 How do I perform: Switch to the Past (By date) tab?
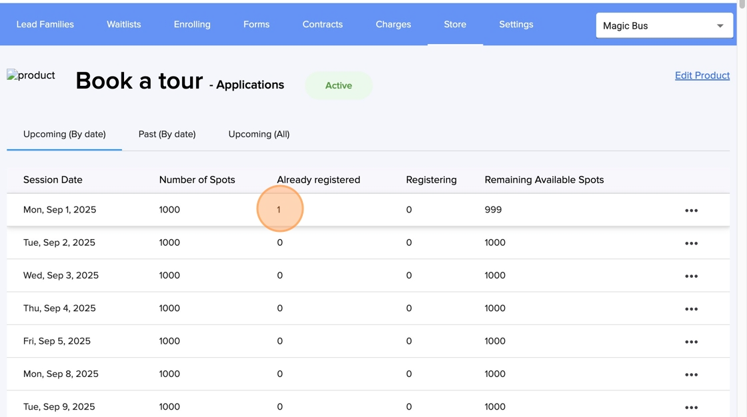pyautogui.click(x=167, y=135)
